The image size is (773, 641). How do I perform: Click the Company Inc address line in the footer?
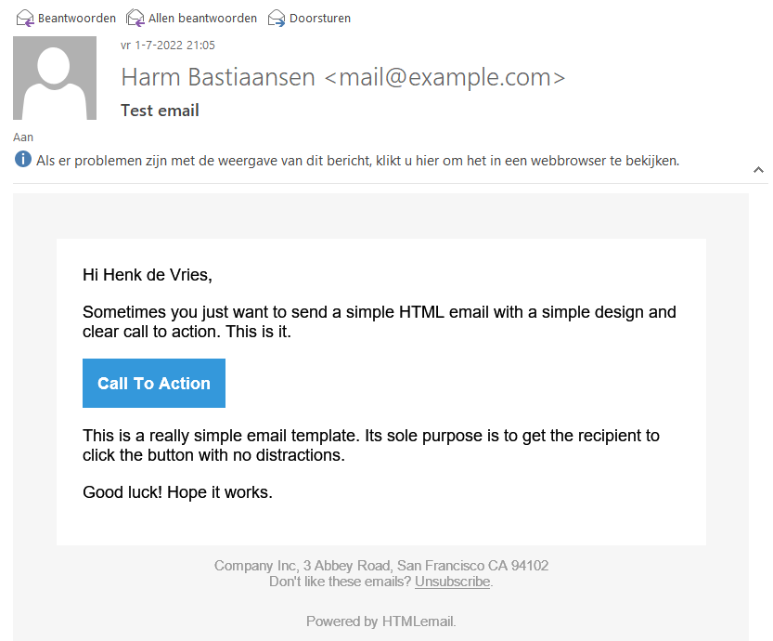pyautogui.click(x=380, y=566)
